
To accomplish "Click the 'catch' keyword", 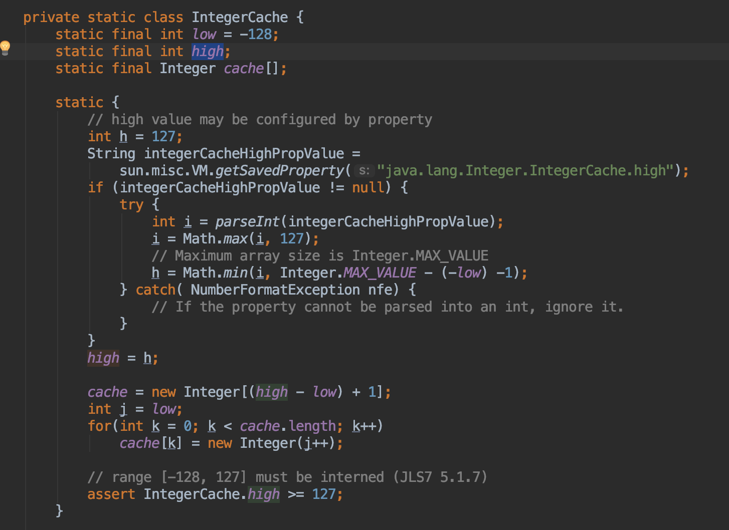I will point(155,290).
